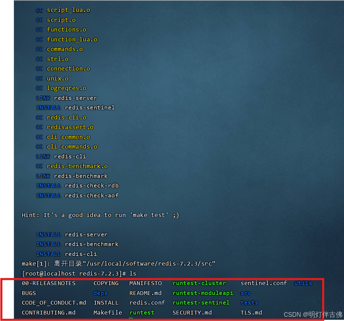Click README.md file name
The image size is (344, 321).
point(146,293)
